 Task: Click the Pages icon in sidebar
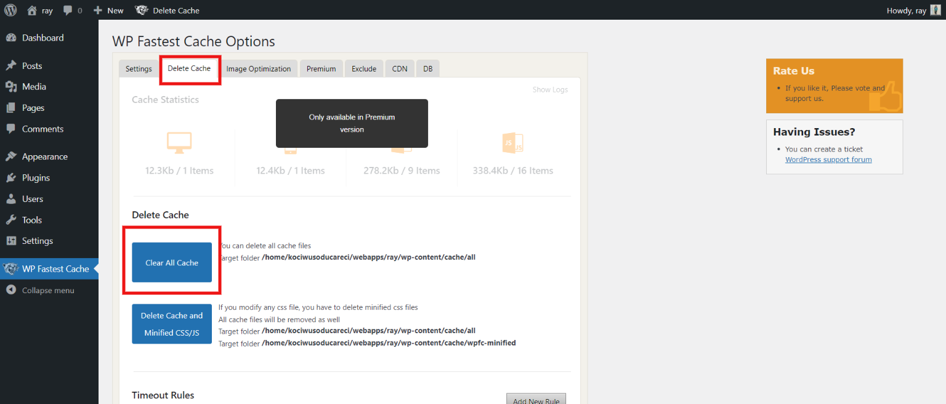click(x=11, y=108)
